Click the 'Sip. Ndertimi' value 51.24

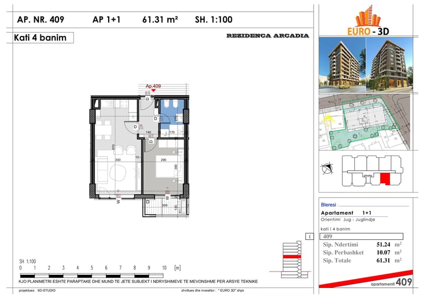384,244
